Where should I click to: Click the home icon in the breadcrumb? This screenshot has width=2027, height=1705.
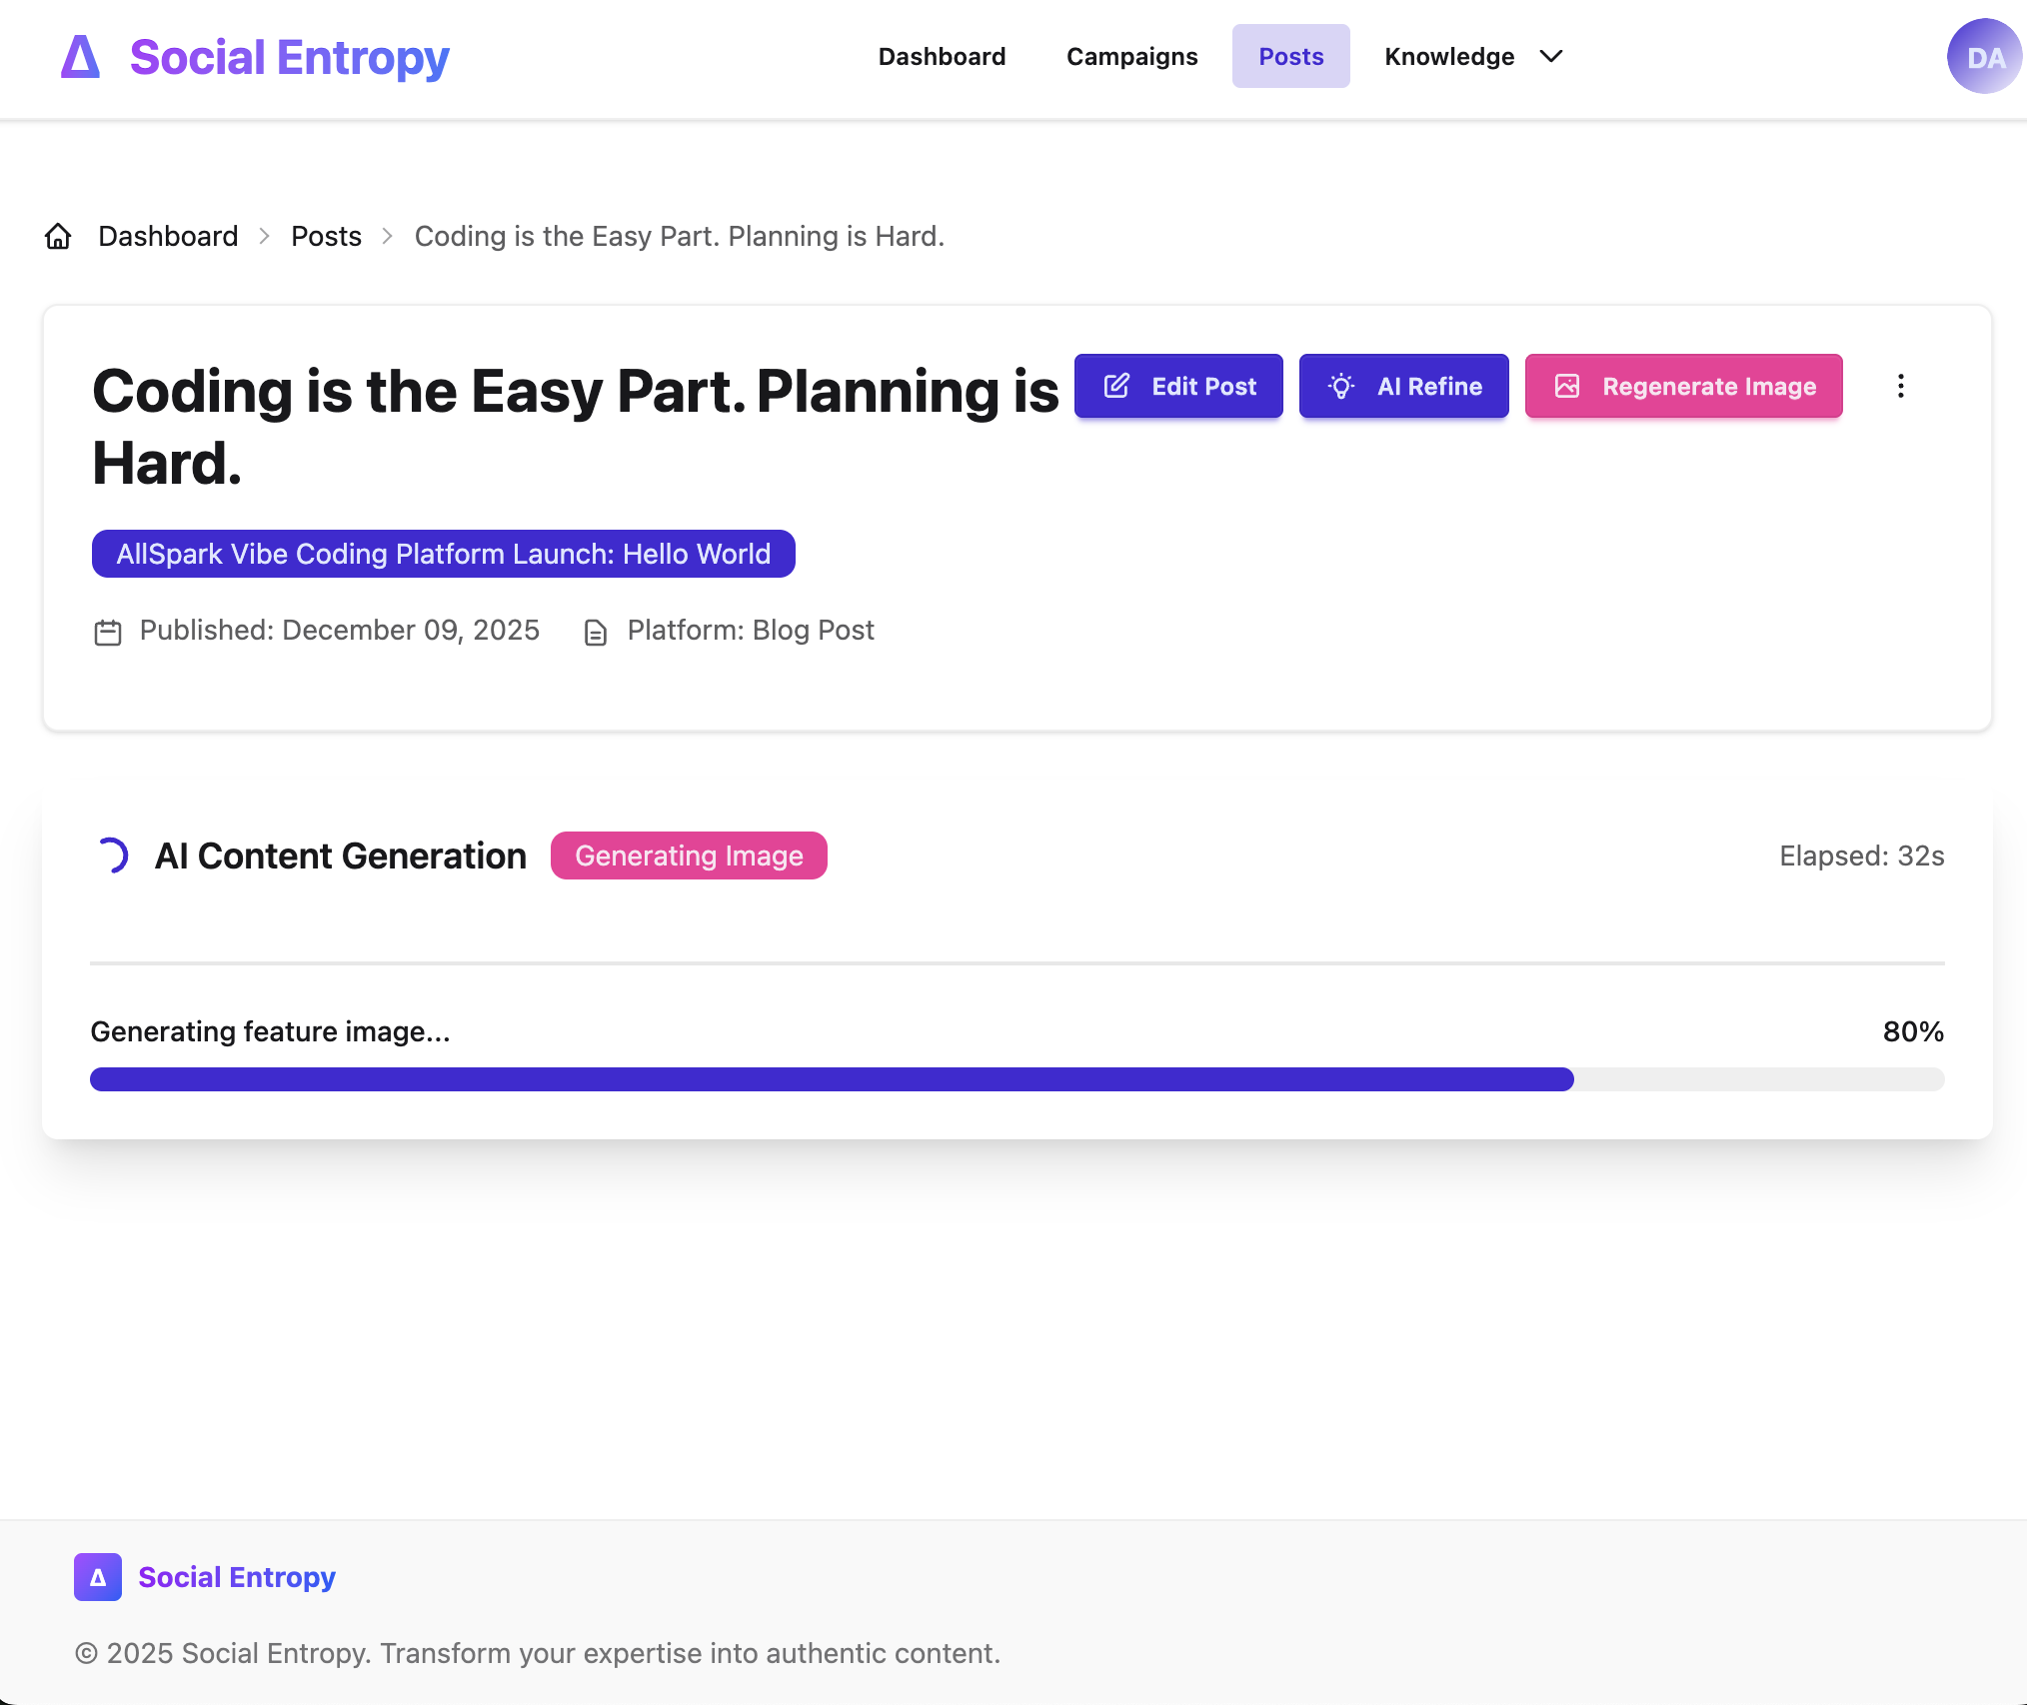58,236
